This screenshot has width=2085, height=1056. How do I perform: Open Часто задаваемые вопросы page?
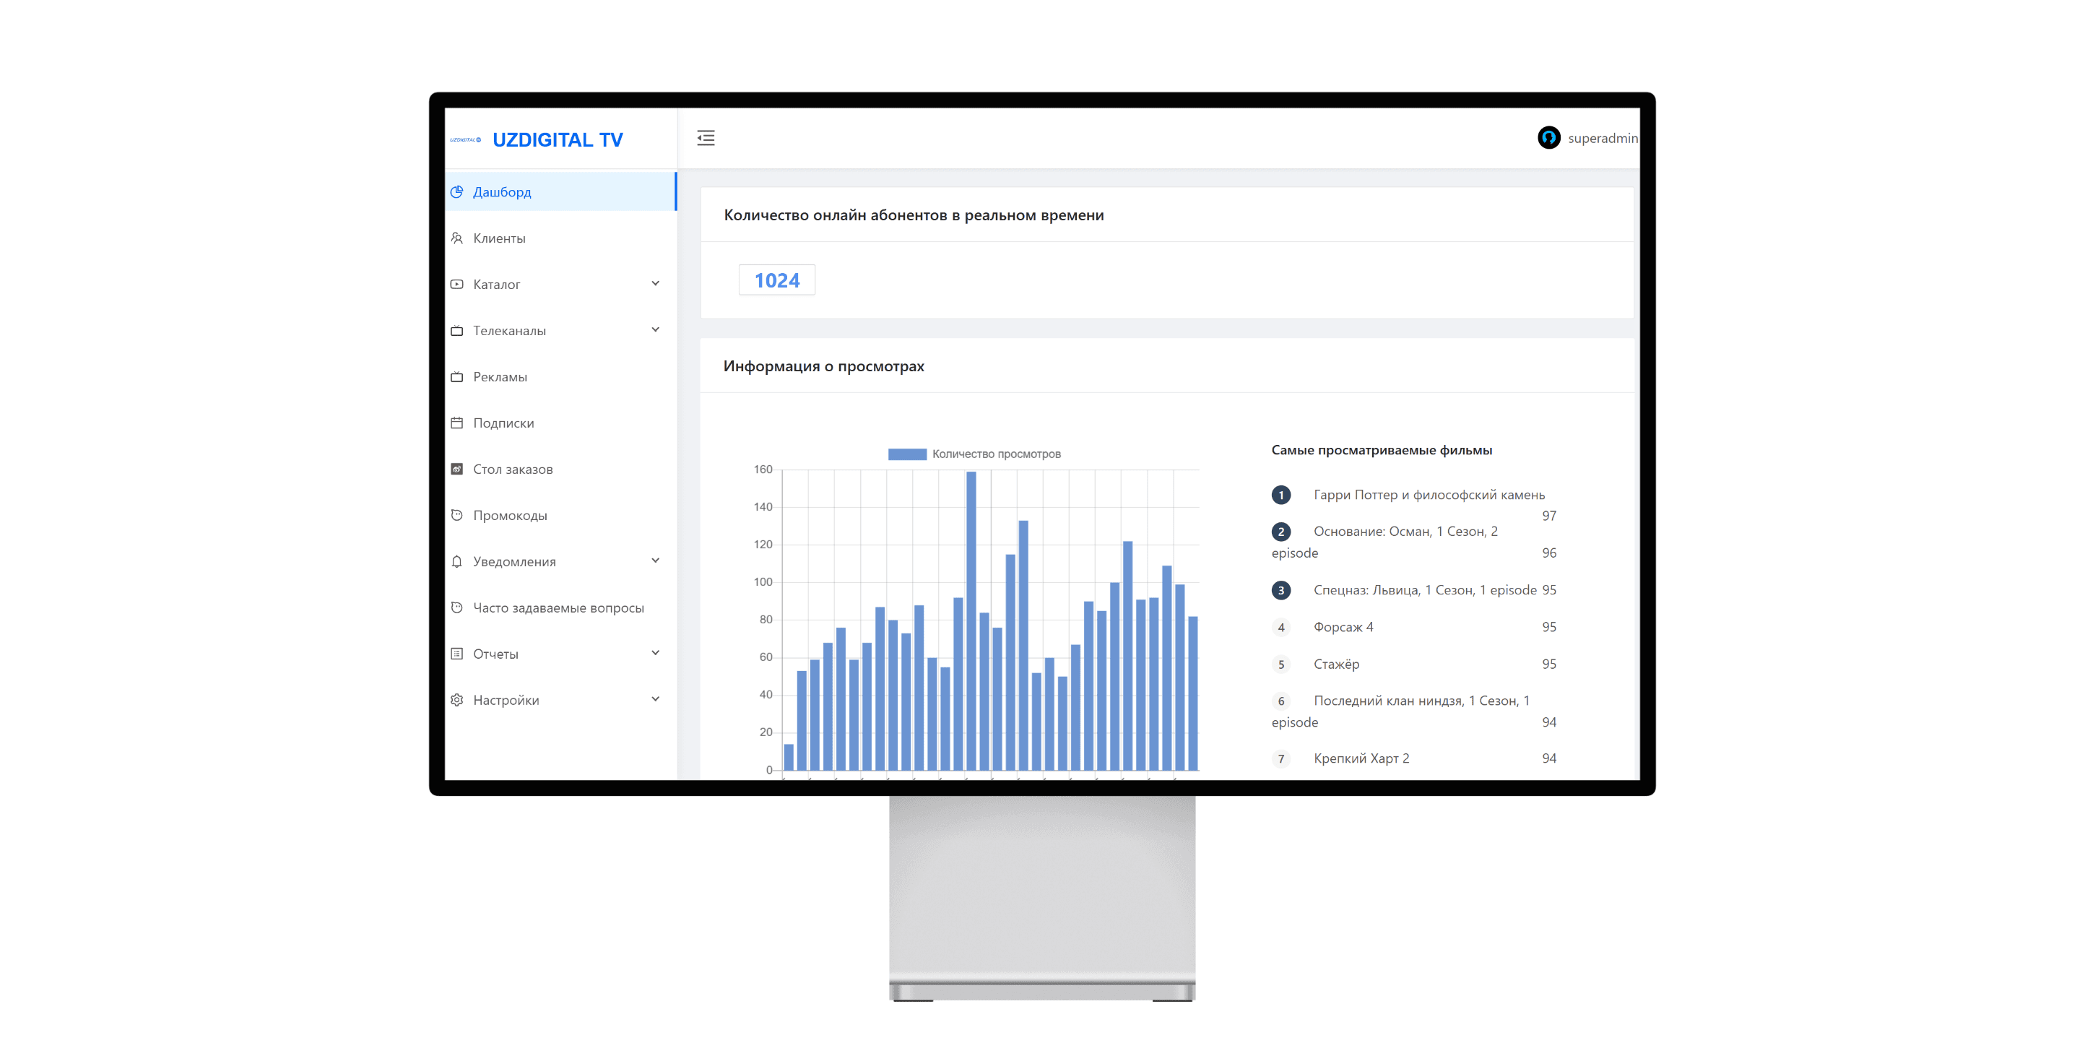560,607
